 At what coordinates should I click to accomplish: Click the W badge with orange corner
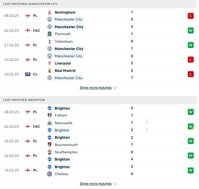click(x=191, y=126)
